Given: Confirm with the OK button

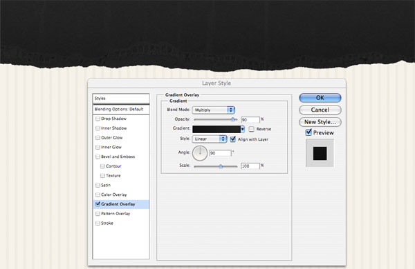Looking at the screenshot, I should [320, 98].
